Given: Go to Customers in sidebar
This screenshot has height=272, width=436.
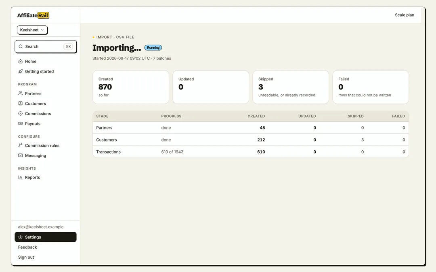Looking at the screenshot, I should [35, 104].
